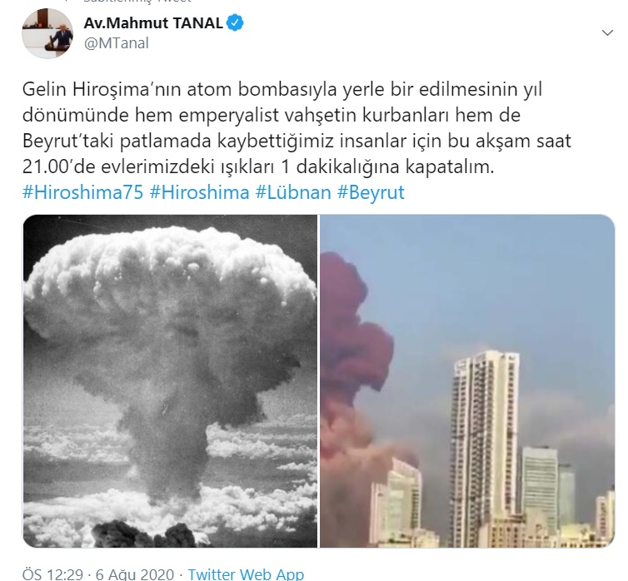Click the Twitter Web App source link
Screen dimensions: 628x581
[x=246, y=574]
